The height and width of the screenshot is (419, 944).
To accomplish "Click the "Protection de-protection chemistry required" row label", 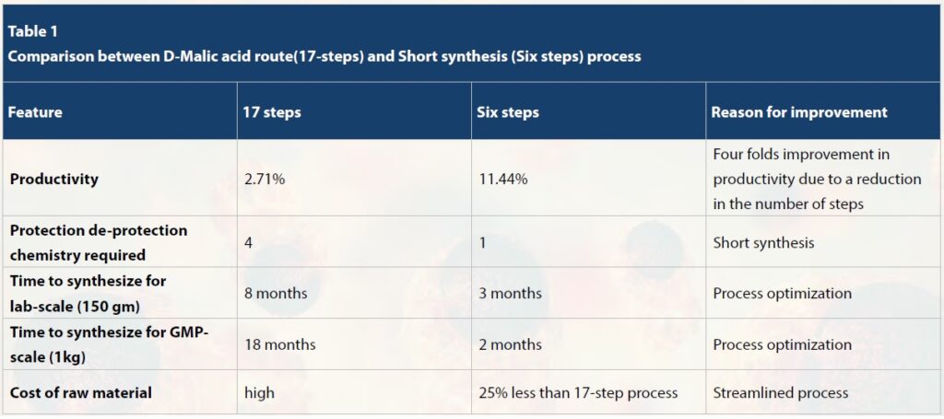I will coord(98,242).
